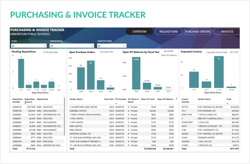Select the 2022 bar in Open Purchase Orders
The image size is (250, 164).
pos(100,85)
